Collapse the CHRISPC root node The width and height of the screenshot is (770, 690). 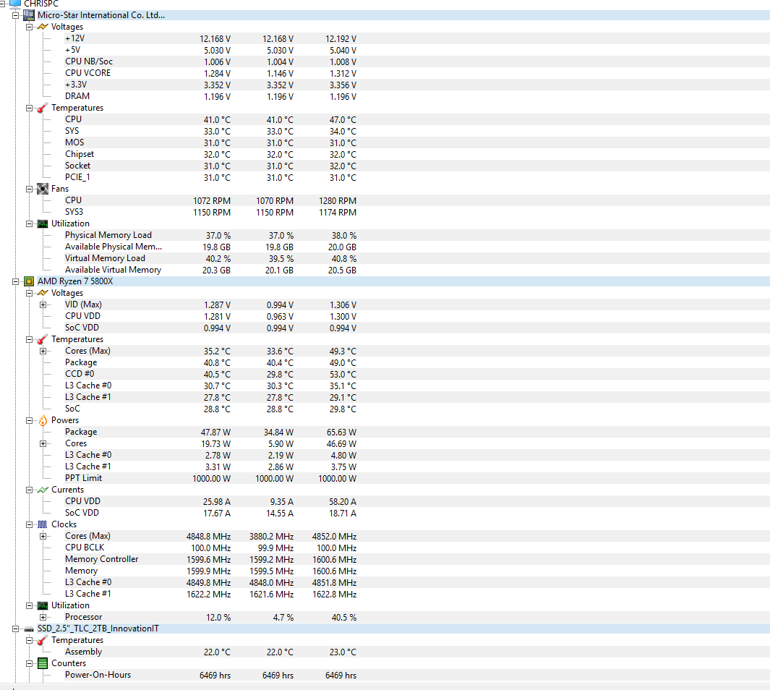[x=2, y=4]
